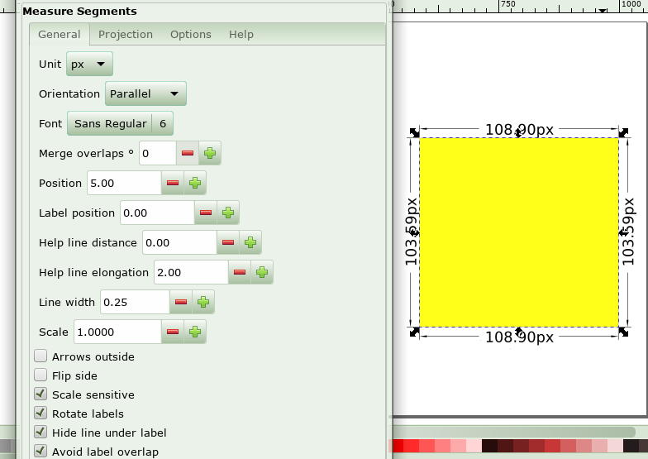This screenshot has width=648, height=459.
Task: Switch to the General tab
Action: (x=60, y=35)
